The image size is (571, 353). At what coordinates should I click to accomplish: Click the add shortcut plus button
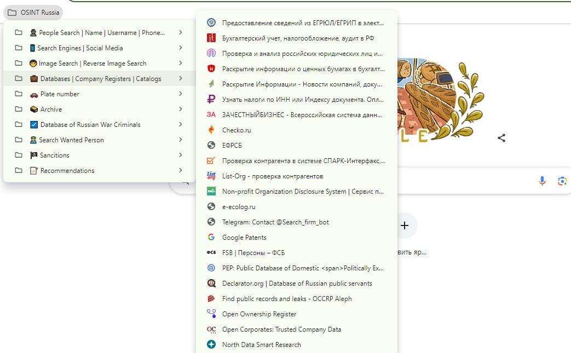[405, 225]
